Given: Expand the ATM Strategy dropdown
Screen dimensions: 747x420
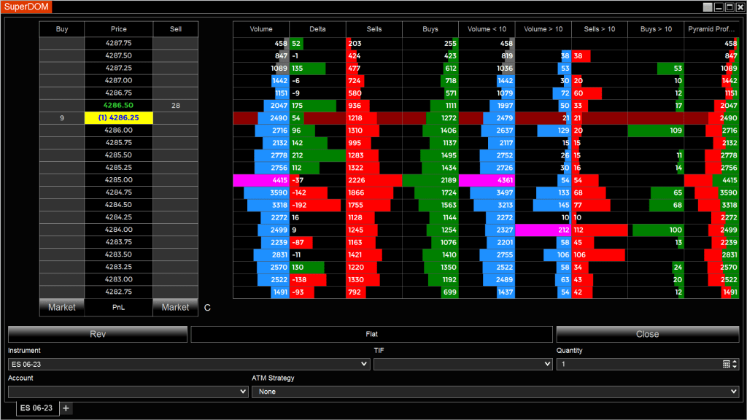Looking at the screenshot, I should [x=495, y=392].
